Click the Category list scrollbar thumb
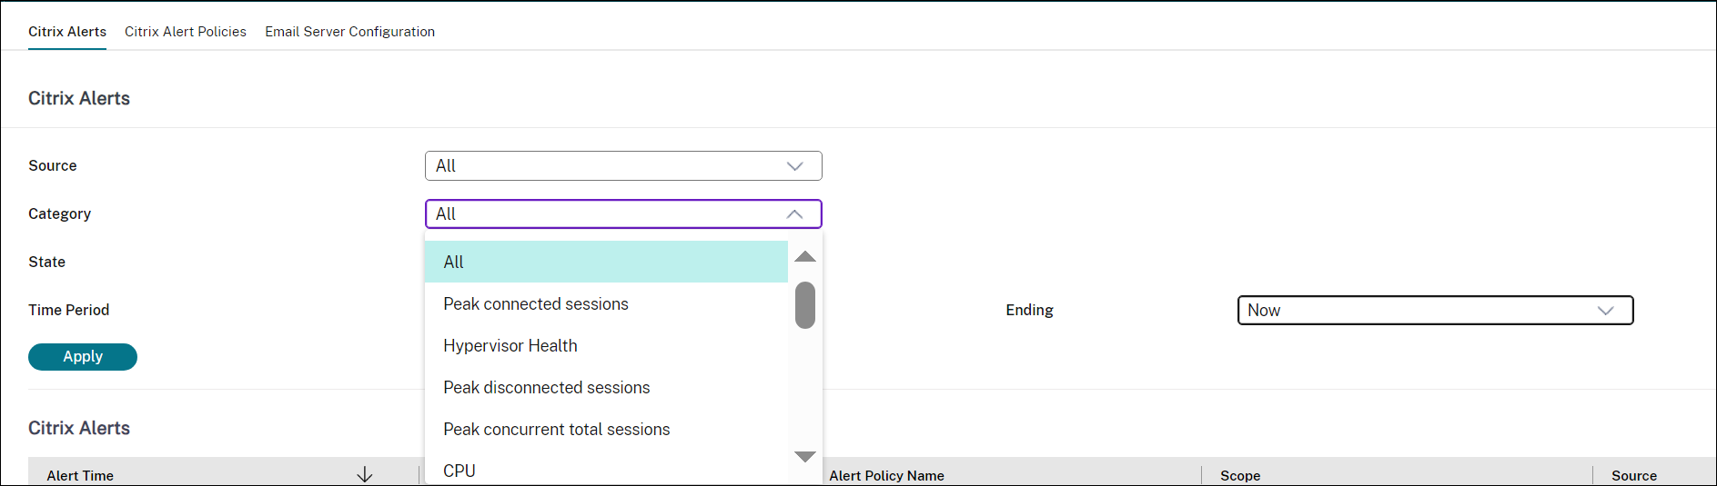The image size is (1717, 486). coord(804,305)
